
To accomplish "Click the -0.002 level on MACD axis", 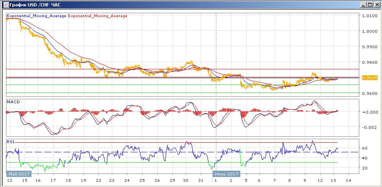I will tap(368, 128).
